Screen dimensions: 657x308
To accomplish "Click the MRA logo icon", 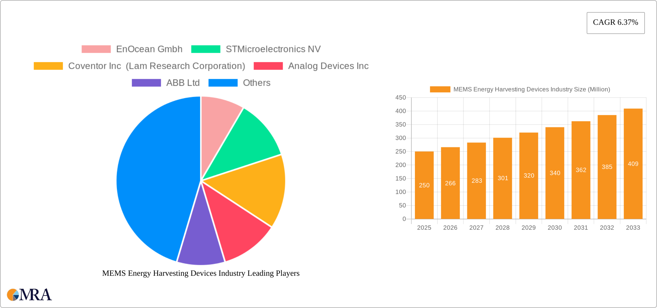I will coord(13,295).
